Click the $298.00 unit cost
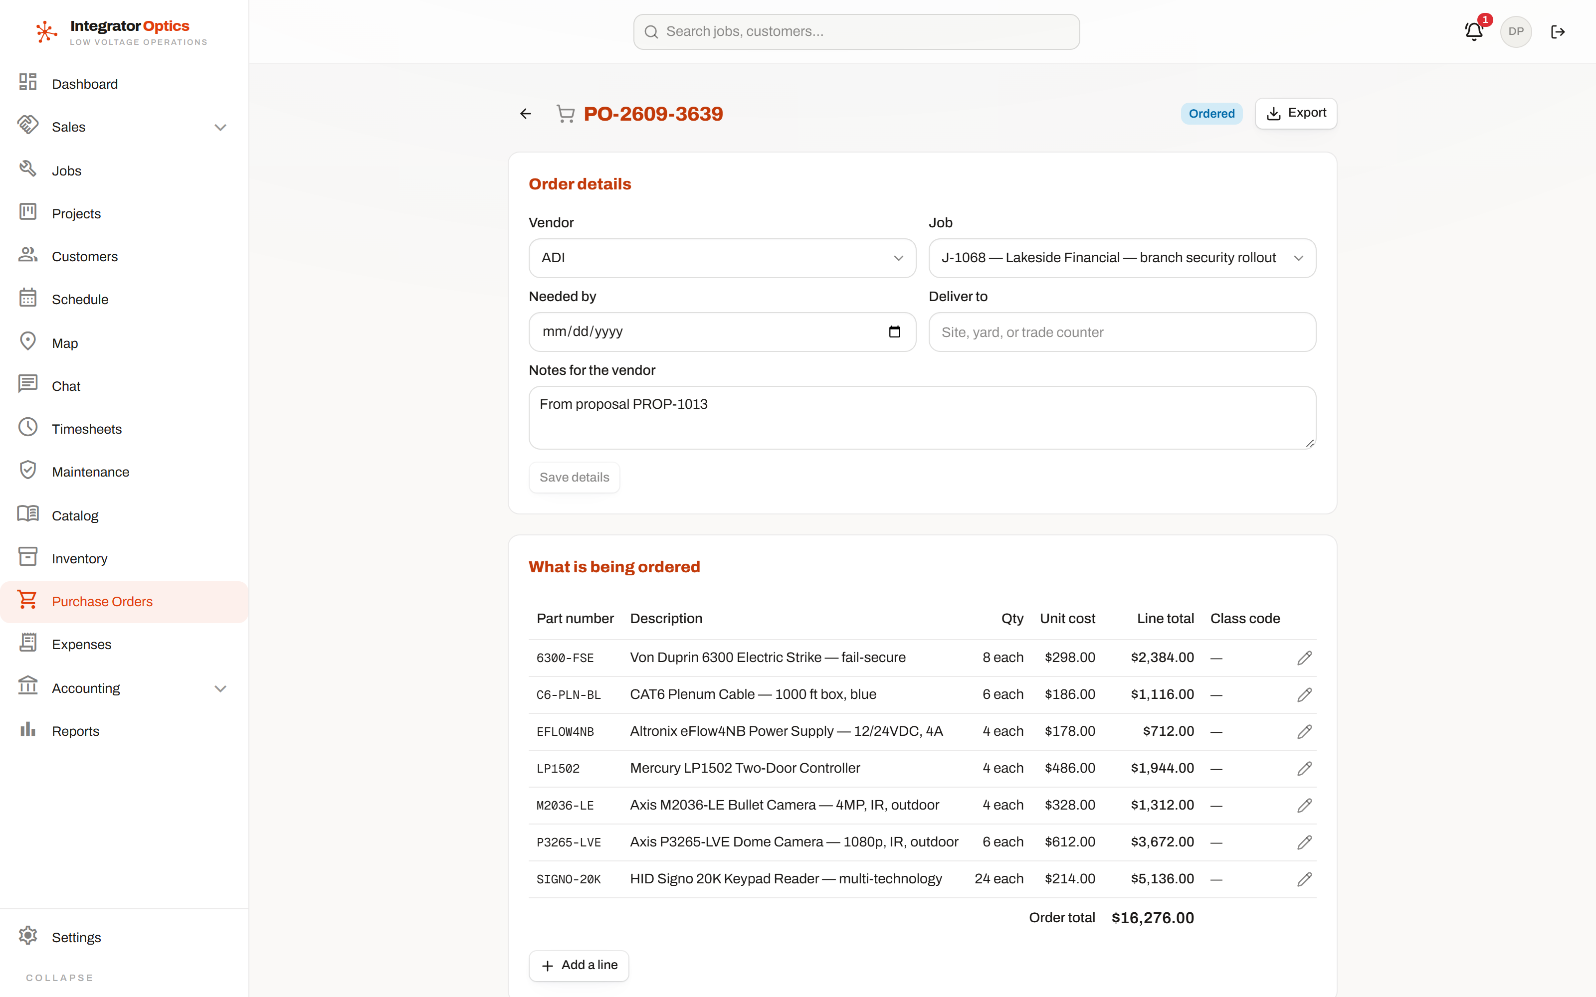This screenshot has height=997, width=1596. coord(1070,658)
